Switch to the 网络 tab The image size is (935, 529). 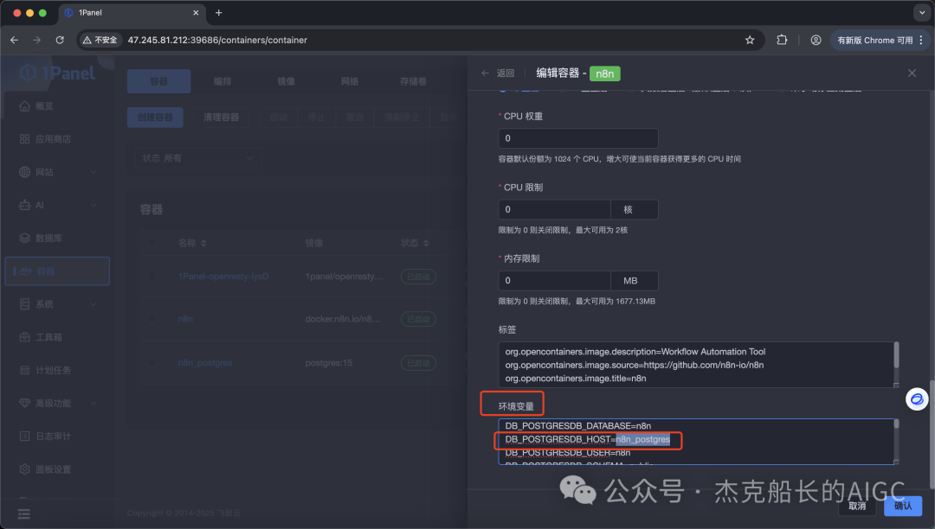point(350,81)
